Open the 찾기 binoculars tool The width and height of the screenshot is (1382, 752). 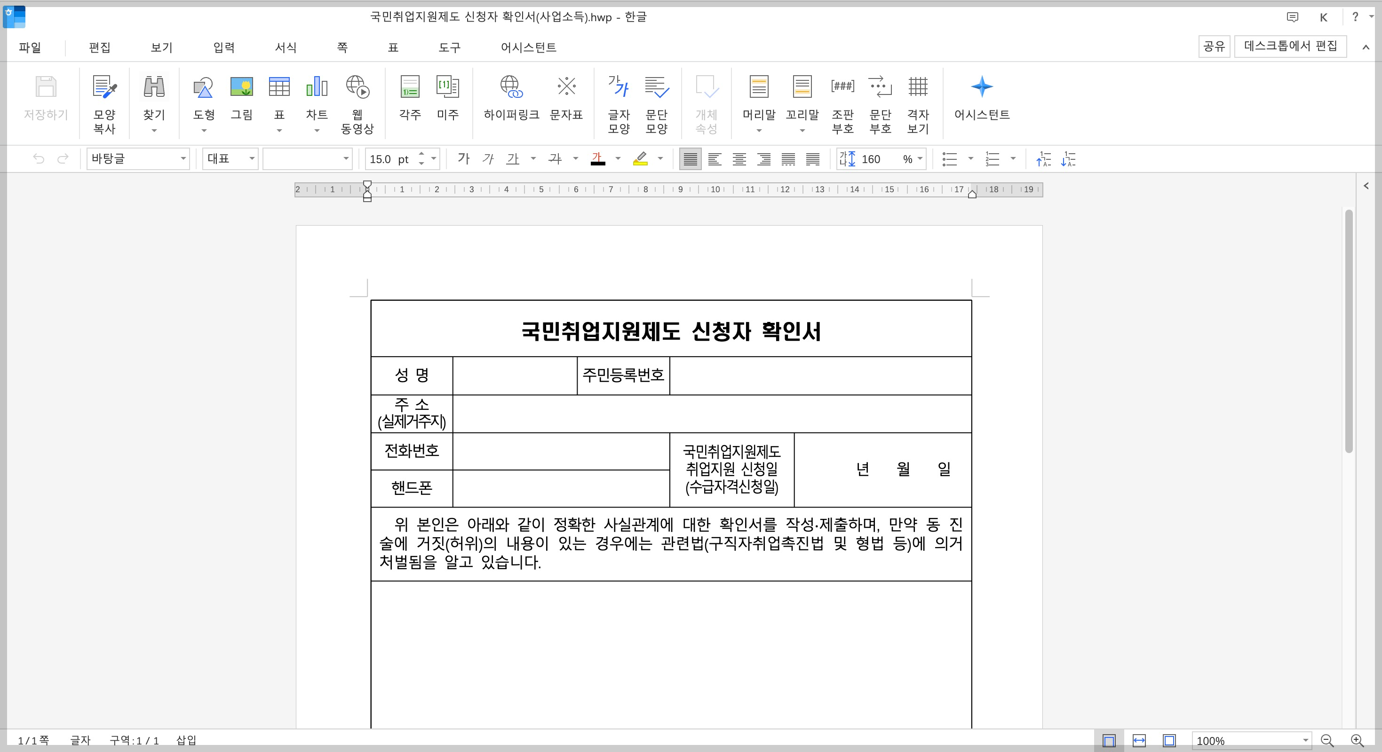pyautogui.click(x=154, y=87)
